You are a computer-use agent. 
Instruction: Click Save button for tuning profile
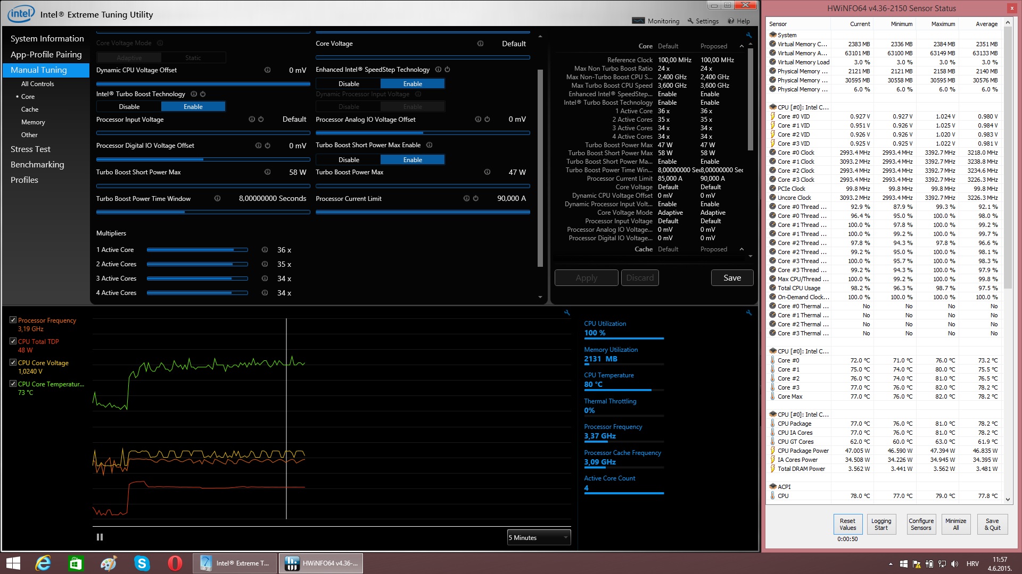(x=732, y=278)
